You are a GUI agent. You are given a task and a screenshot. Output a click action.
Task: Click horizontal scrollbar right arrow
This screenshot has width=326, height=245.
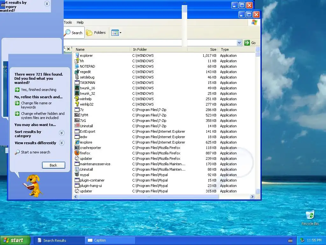pyautogui.click(x=252, y=197)
